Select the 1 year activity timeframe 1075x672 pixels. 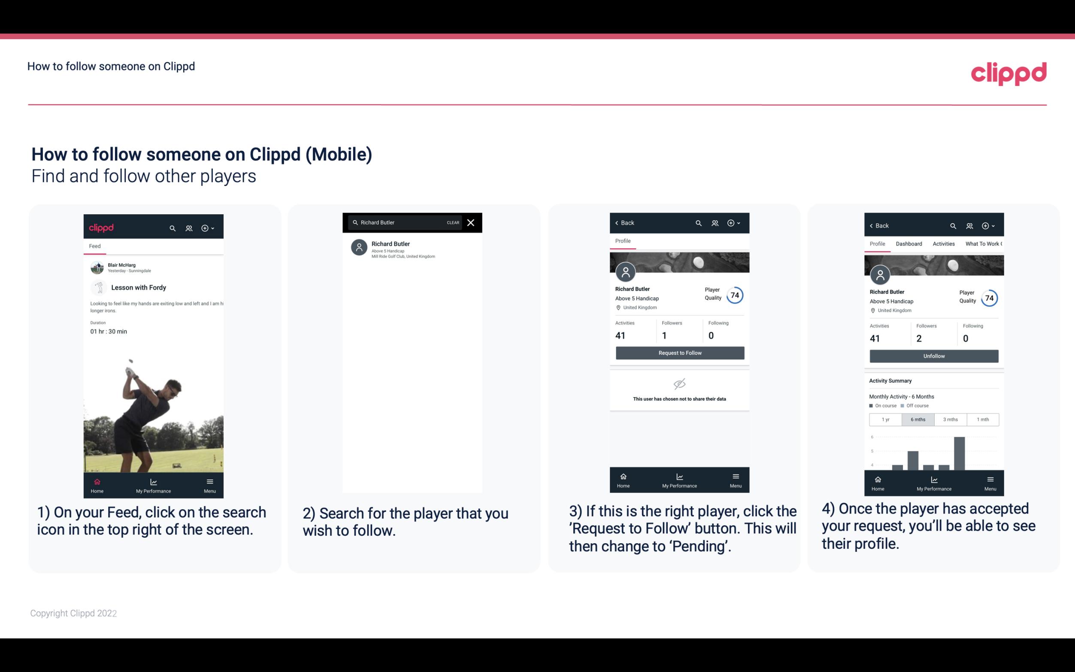885,419
